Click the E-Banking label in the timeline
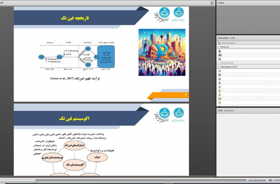Image resolution: width=280 pixels, height=184 pixels. pyautogui.click(x=73, y=51)
